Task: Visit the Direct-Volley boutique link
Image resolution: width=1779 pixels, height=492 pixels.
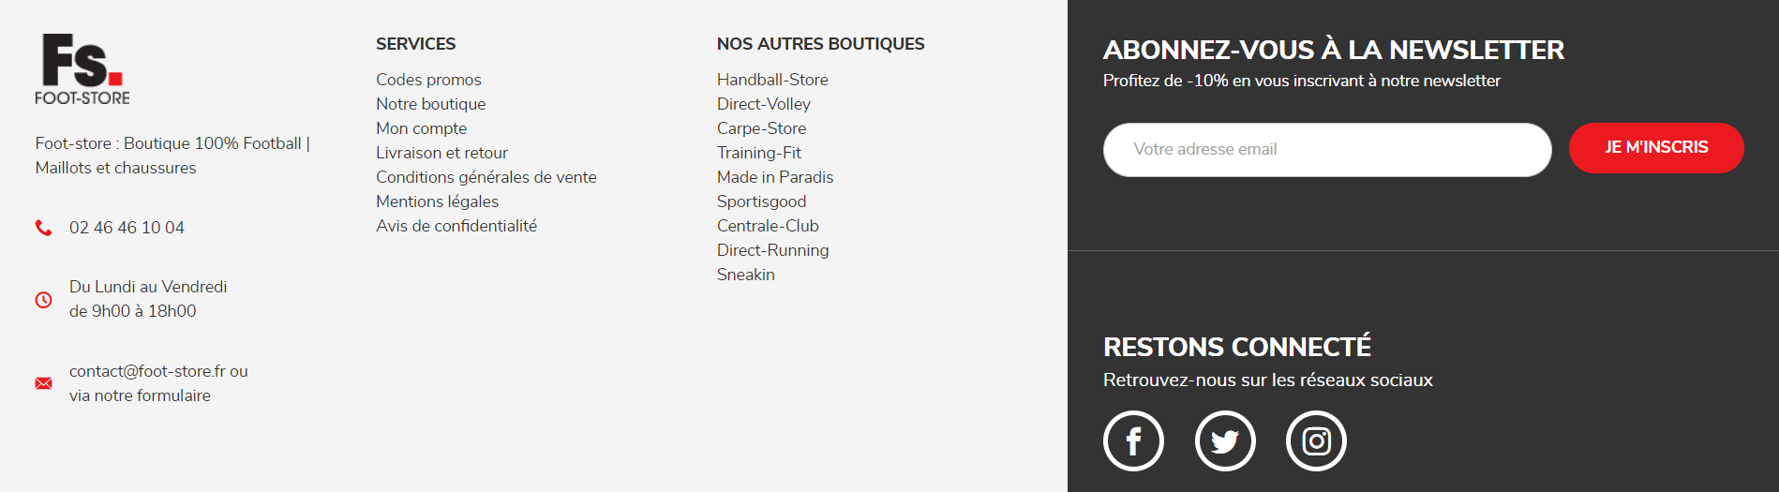Action: click(764, 104)
